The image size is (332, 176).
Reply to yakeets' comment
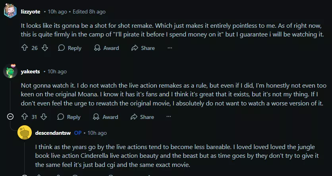tap(69, 117)
